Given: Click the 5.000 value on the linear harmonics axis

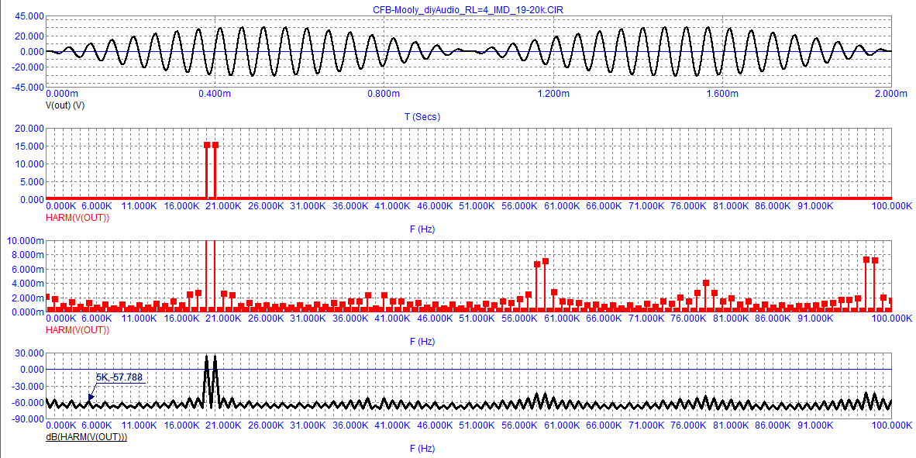Looking at the screenshot, I should click(x=32, y=181).
